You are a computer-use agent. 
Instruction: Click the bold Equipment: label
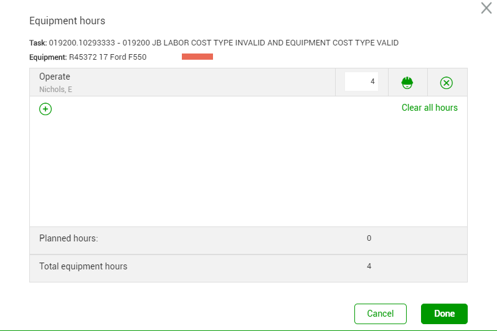[48, 57]
